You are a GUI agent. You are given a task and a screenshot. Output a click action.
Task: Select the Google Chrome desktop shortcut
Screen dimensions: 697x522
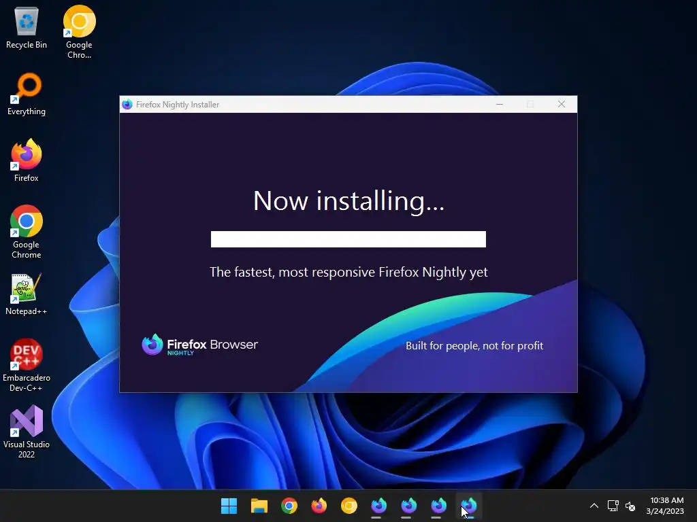click(27, 232)
